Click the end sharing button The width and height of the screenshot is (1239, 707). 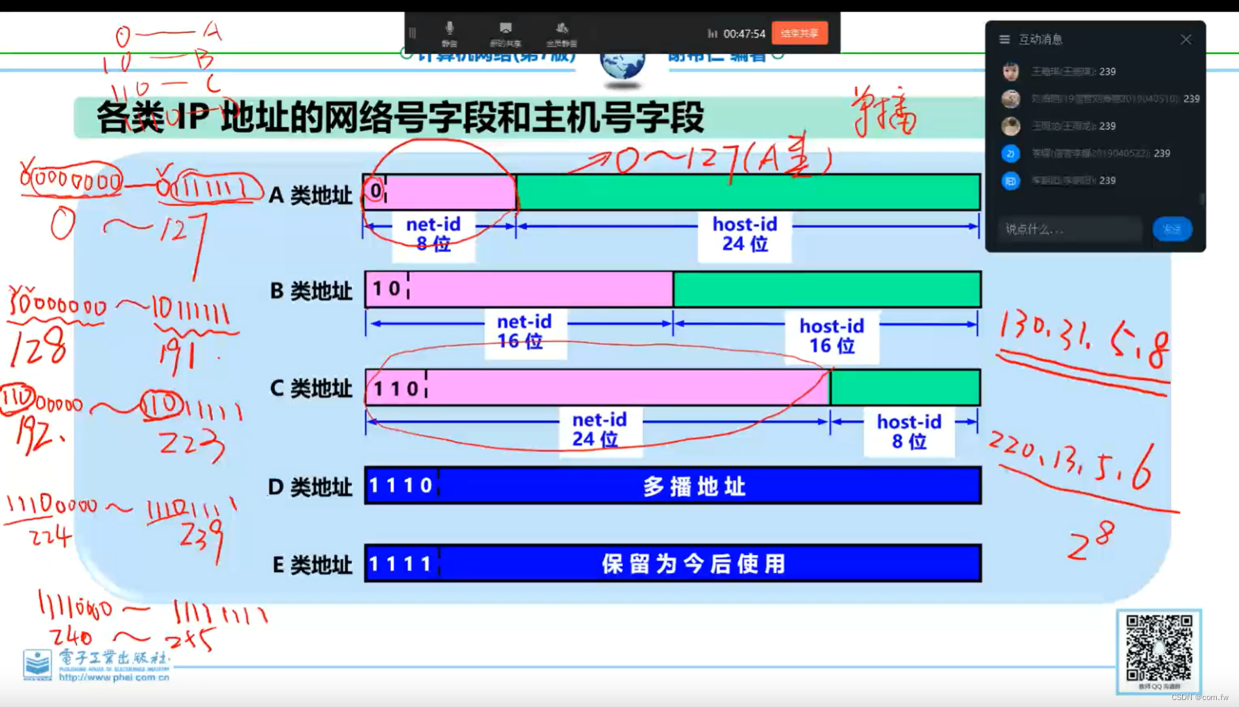(799, 33)
